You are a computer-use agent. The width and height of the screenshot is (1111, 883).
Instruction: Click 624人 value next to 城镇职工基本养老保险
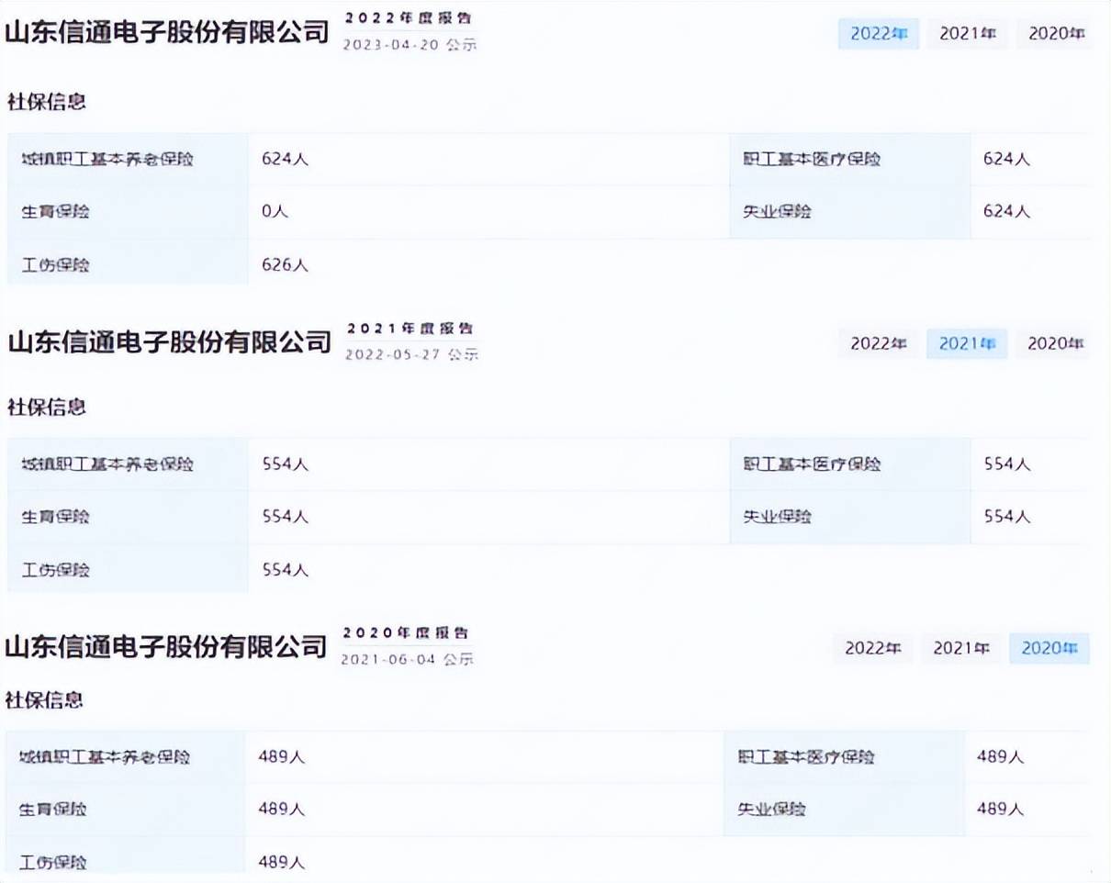point(285,159)
